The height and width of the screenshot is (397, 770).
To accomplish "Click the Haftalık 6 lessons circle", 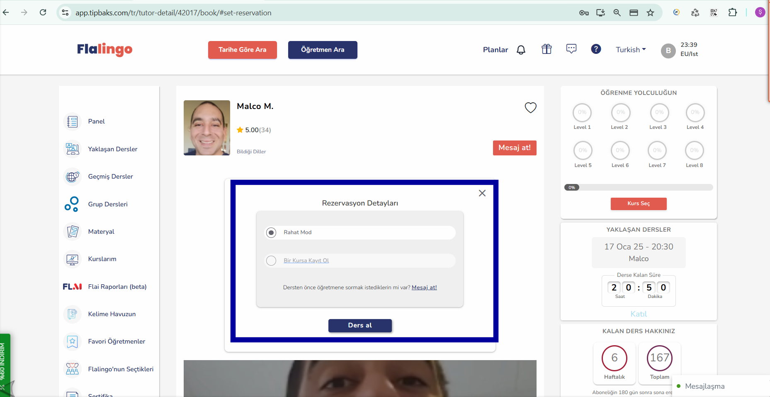I will (615, 358).
